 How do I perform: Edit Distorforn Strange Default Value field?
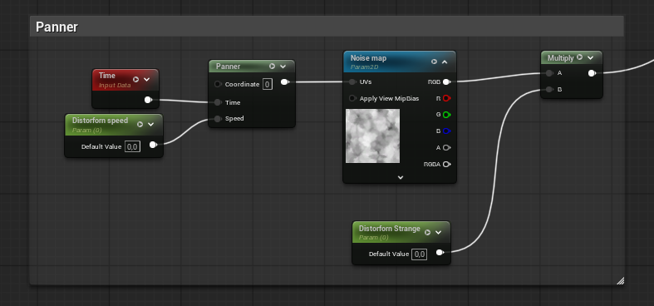419,254
